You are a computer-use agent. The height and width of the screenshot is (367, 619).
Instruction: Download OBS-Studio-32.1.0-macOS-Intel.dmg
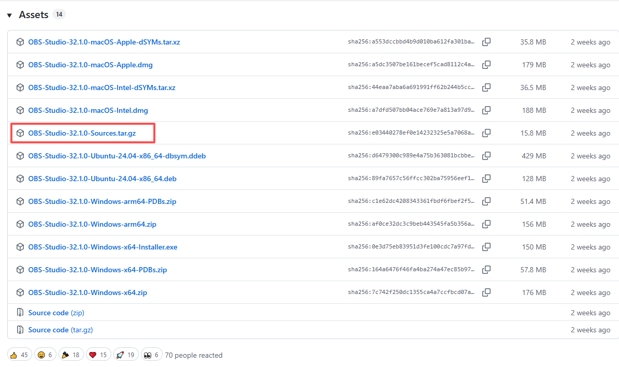(88, 110)
